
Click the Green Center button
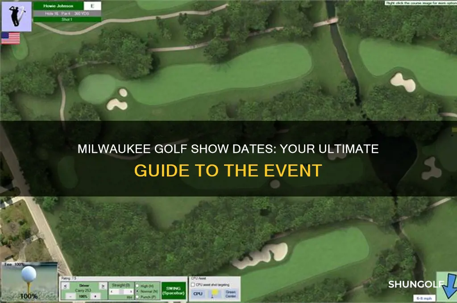point(231,294)
